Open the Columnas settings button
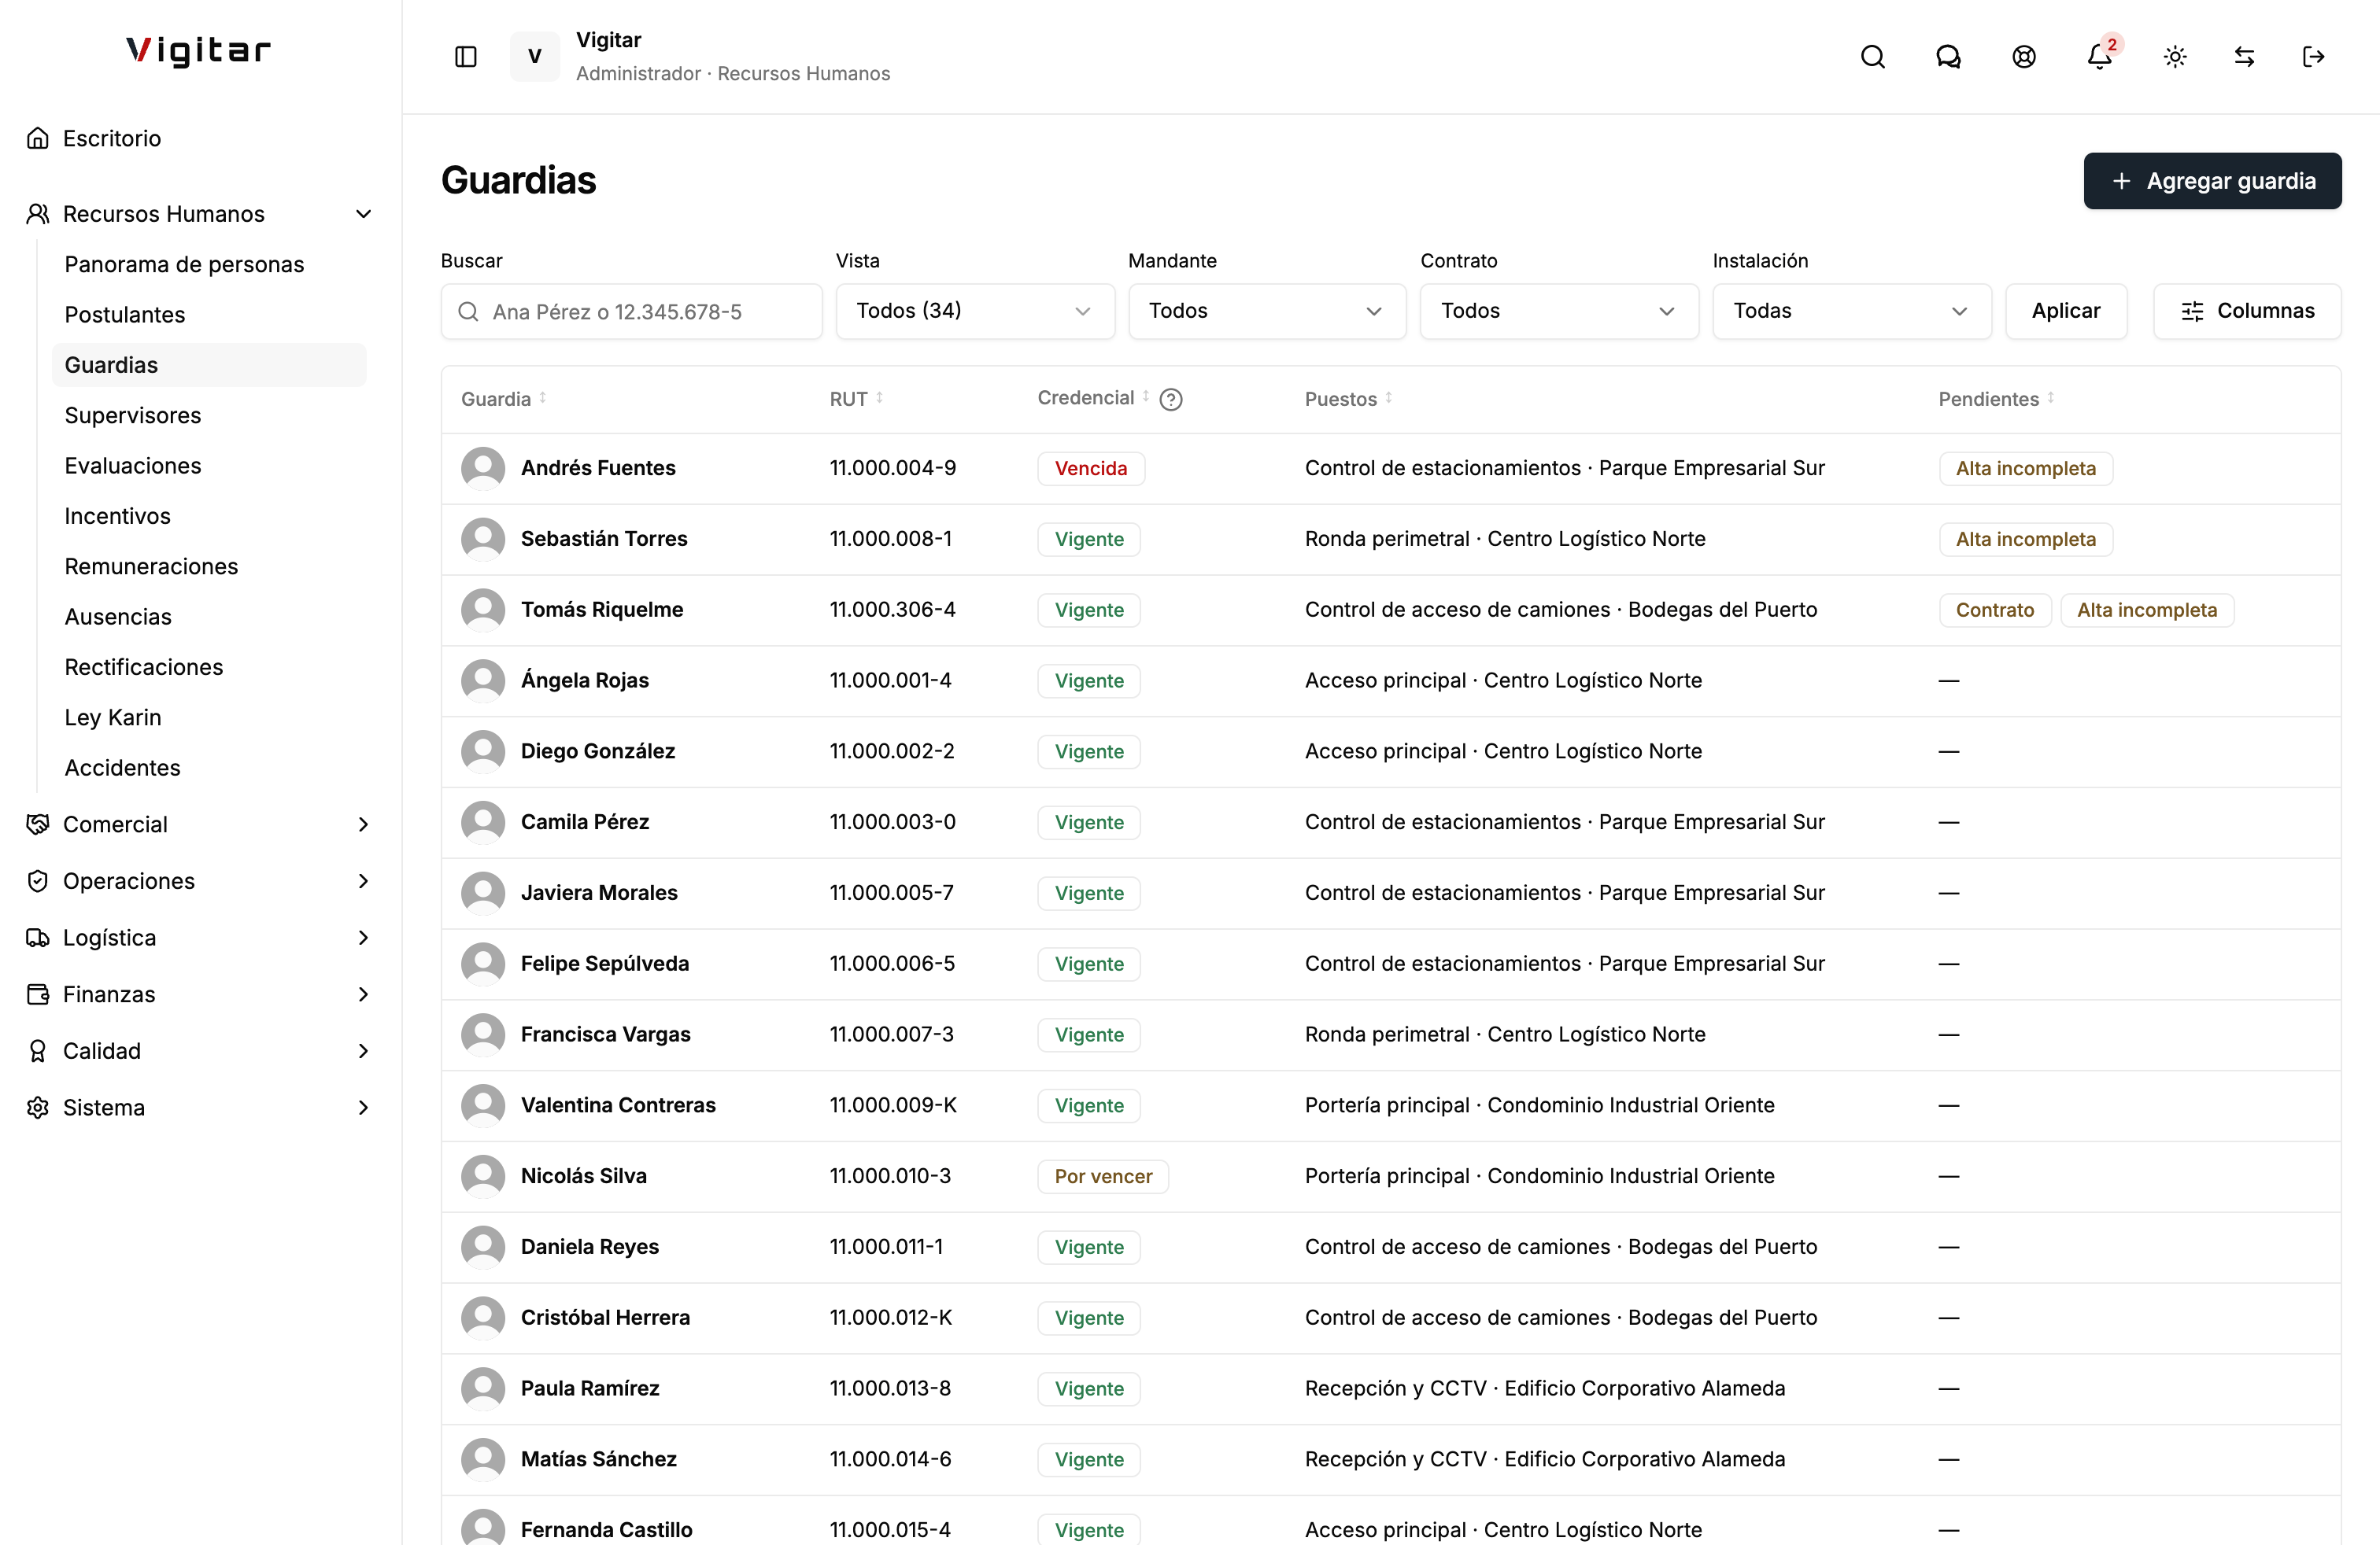The image size is (2380, 1545). [2247, 311]
